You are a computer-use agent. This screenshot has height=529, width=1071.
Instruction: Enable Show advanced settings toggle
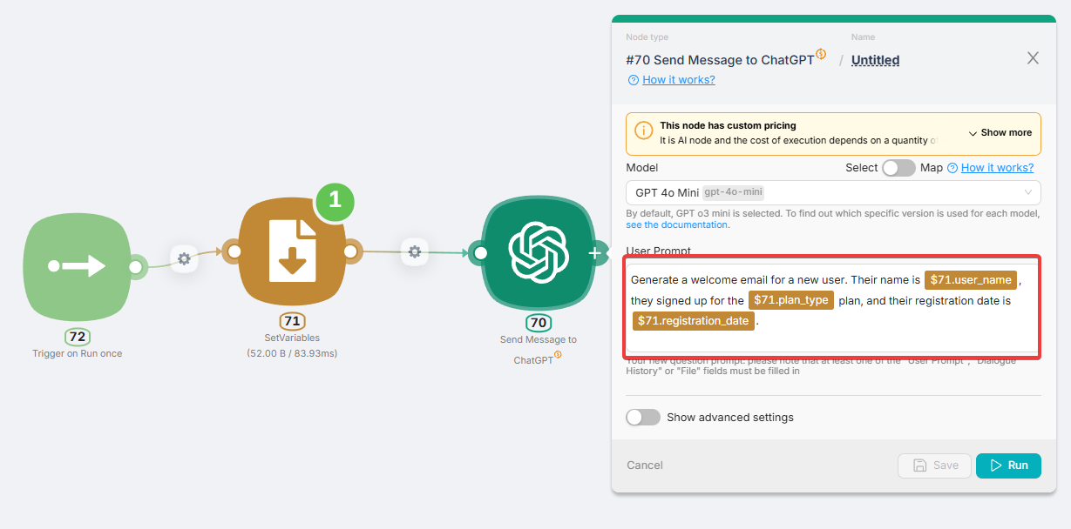(643, 417)
